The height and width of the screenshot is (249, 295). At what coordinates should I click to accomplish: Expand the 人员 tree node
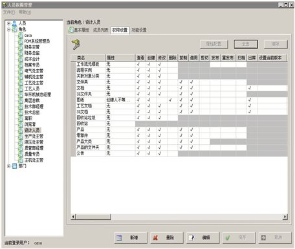point(8,23)
